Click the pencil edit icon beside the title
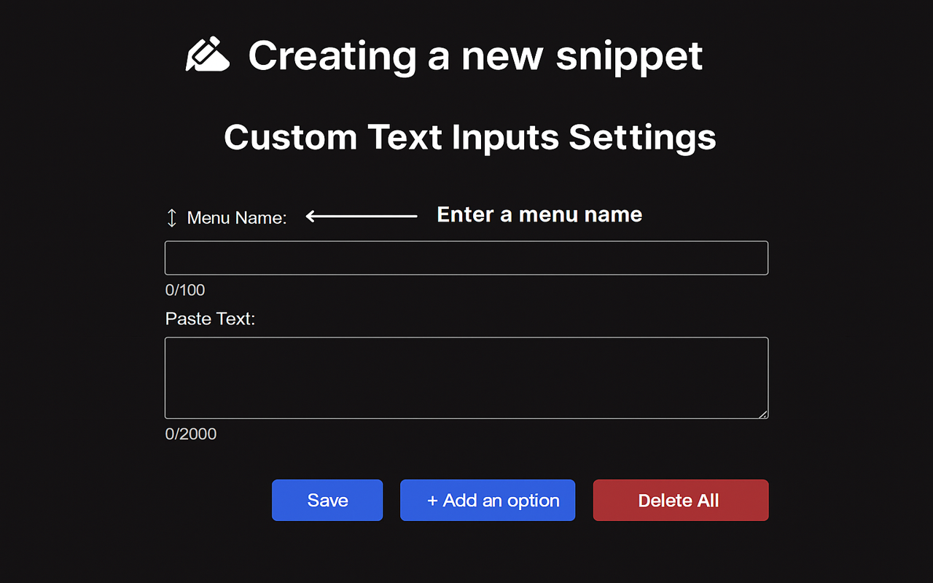Image resolution: width=933 pixels, height=583 pixels. 208,53
